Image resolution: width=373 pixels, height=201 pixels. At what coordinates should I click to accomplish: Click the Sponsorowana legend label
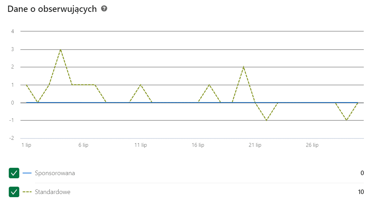point(55,173)
